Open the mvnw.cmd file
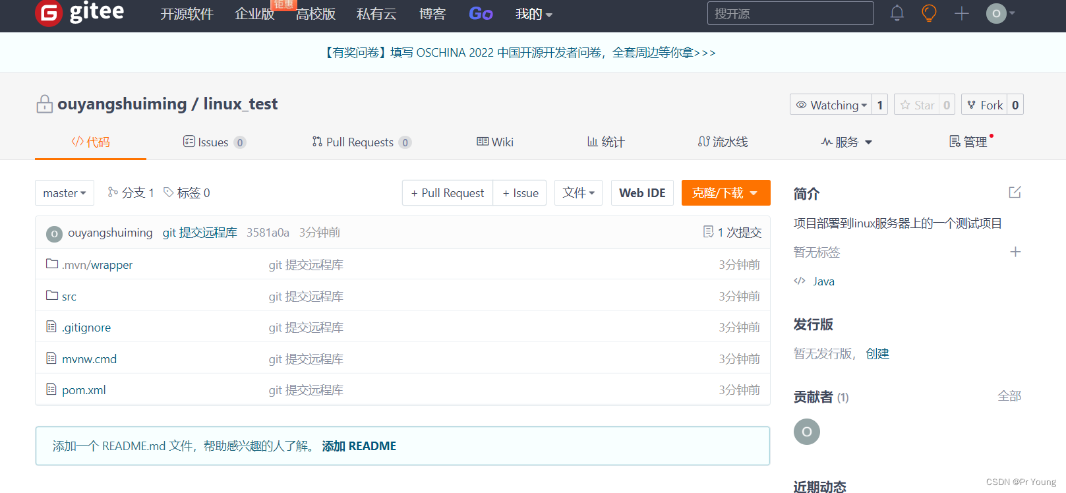This screenshot has height=493, width=1066. click(x=89, y=359)
